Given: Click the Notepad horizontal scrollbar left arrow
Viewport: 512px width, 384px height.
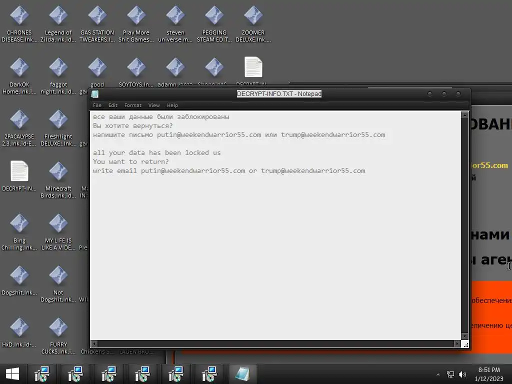Looking at the screenshot, I should (94, 344).
